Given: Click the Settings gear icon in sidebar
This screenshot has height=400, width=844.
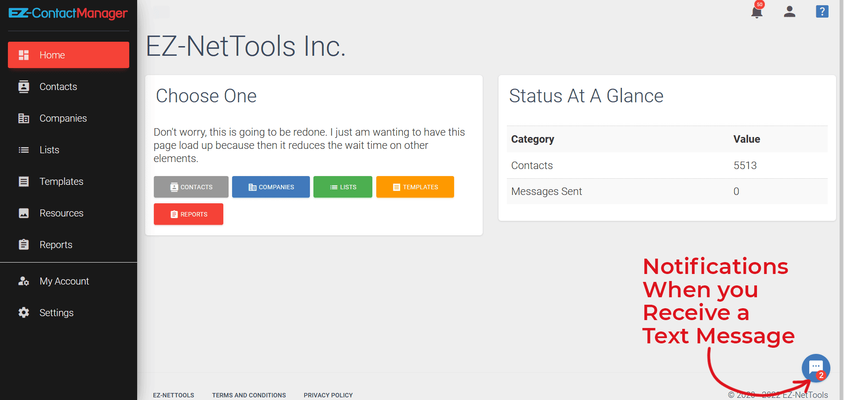Looking at the screenshot, I should [x=24, y=313].
